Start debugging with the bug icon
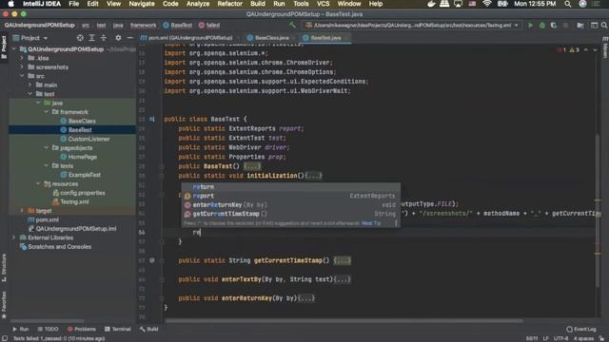The height and width of the screenshot is (342, 609). [x=542, y=26]
